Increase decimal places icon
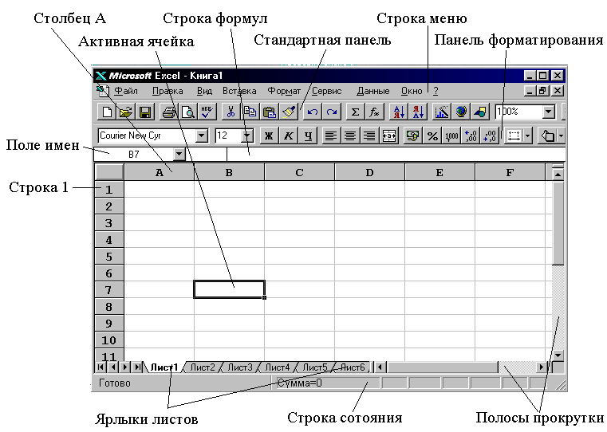The image size is (607, 432). pos(471,135)
